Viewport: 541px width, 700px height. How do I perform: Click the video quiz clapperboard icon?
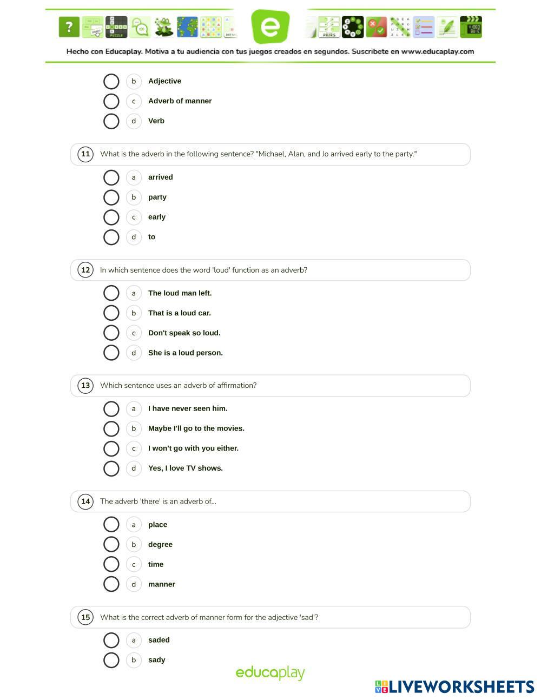tap(471, 27)
